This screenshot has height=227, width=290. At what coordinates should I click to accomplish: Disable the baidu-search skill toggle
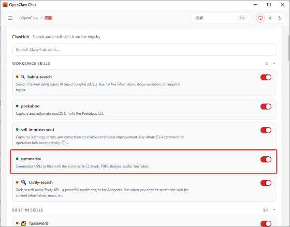click(x=266, y=77)
